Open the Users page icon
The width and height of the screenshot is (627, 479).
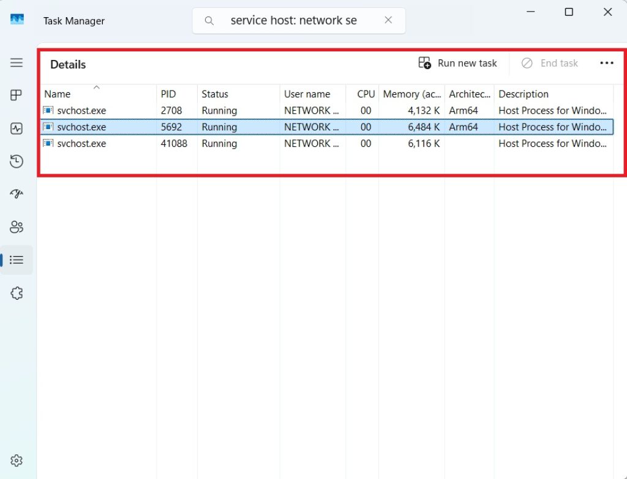point(17,227)
